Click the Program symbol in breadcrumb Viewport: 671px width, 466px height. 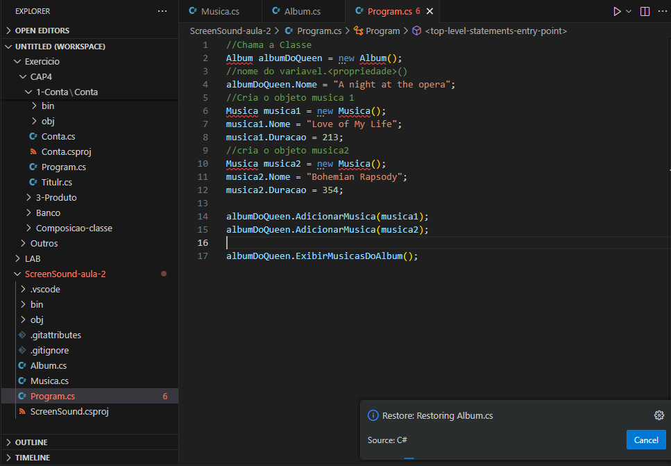pos(382,31)
